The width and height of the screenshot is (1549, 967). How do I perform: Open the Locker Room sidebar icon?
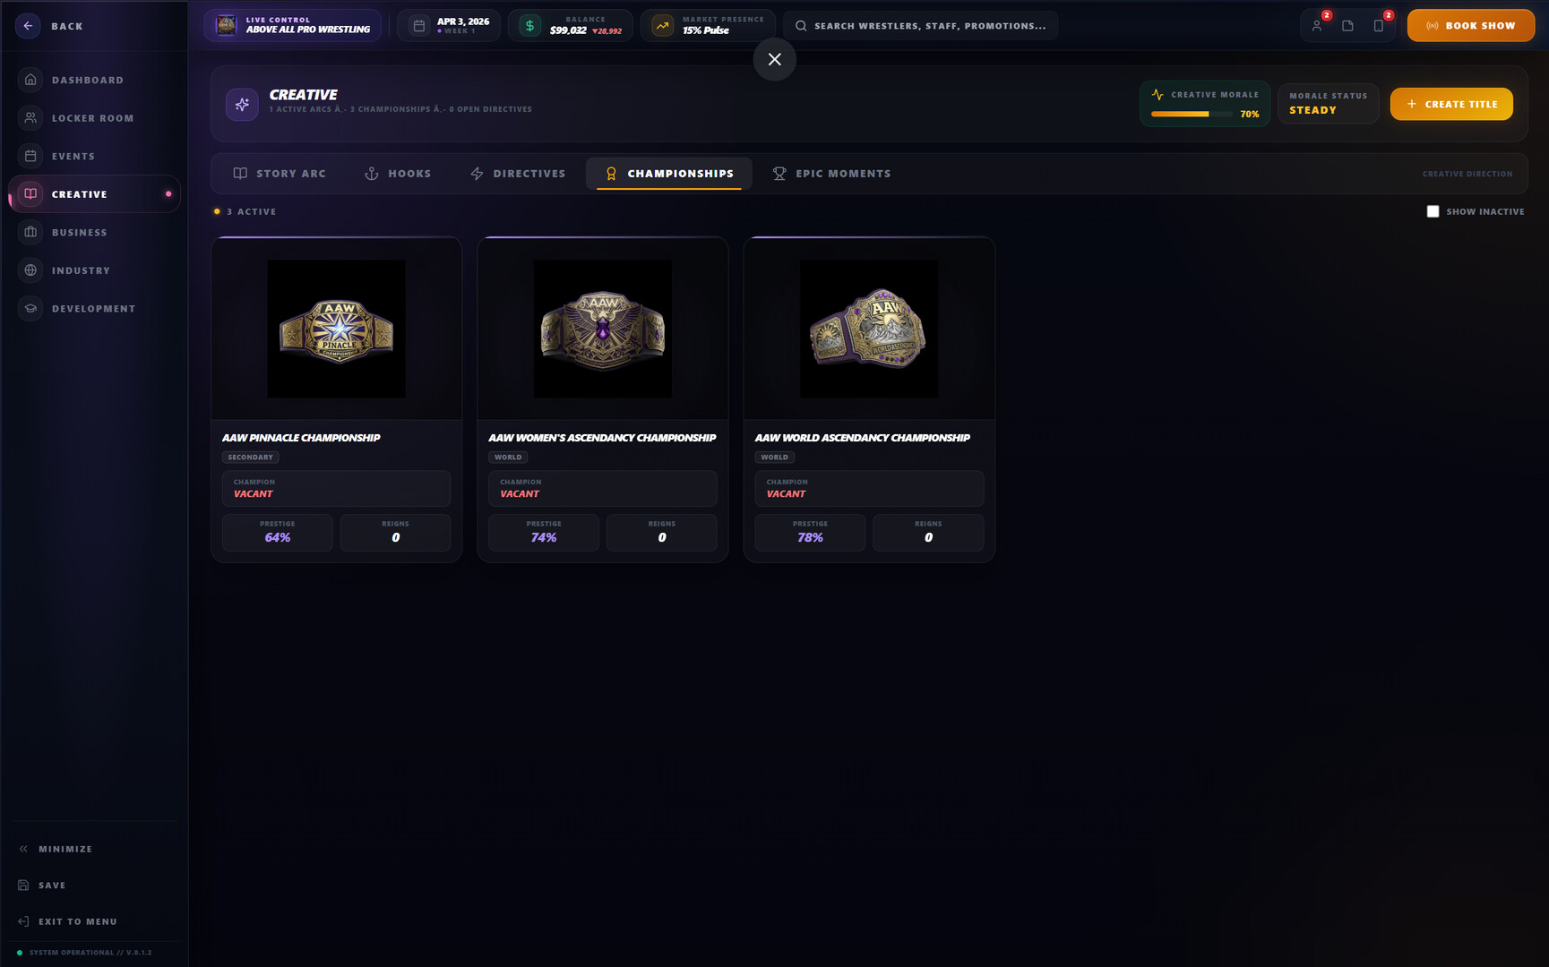(x=30, y=118)
